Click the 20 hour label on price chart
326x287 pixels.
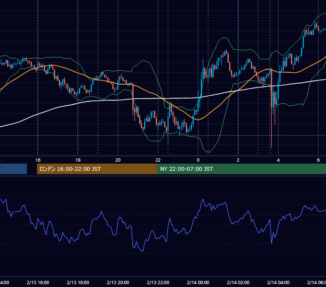[x=118, y=160]
